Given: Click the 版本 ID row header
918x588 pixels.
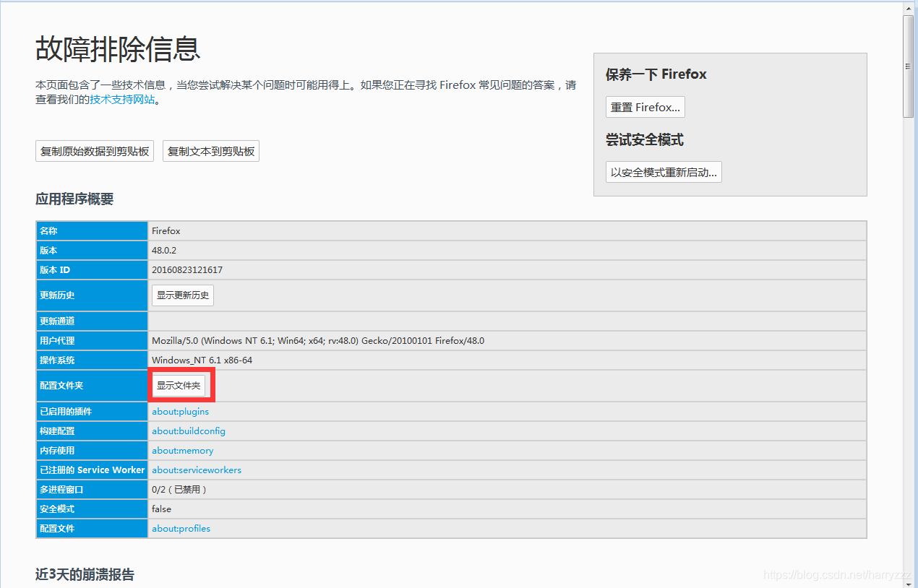Looking at the screenshot, I should pos(93,269).
